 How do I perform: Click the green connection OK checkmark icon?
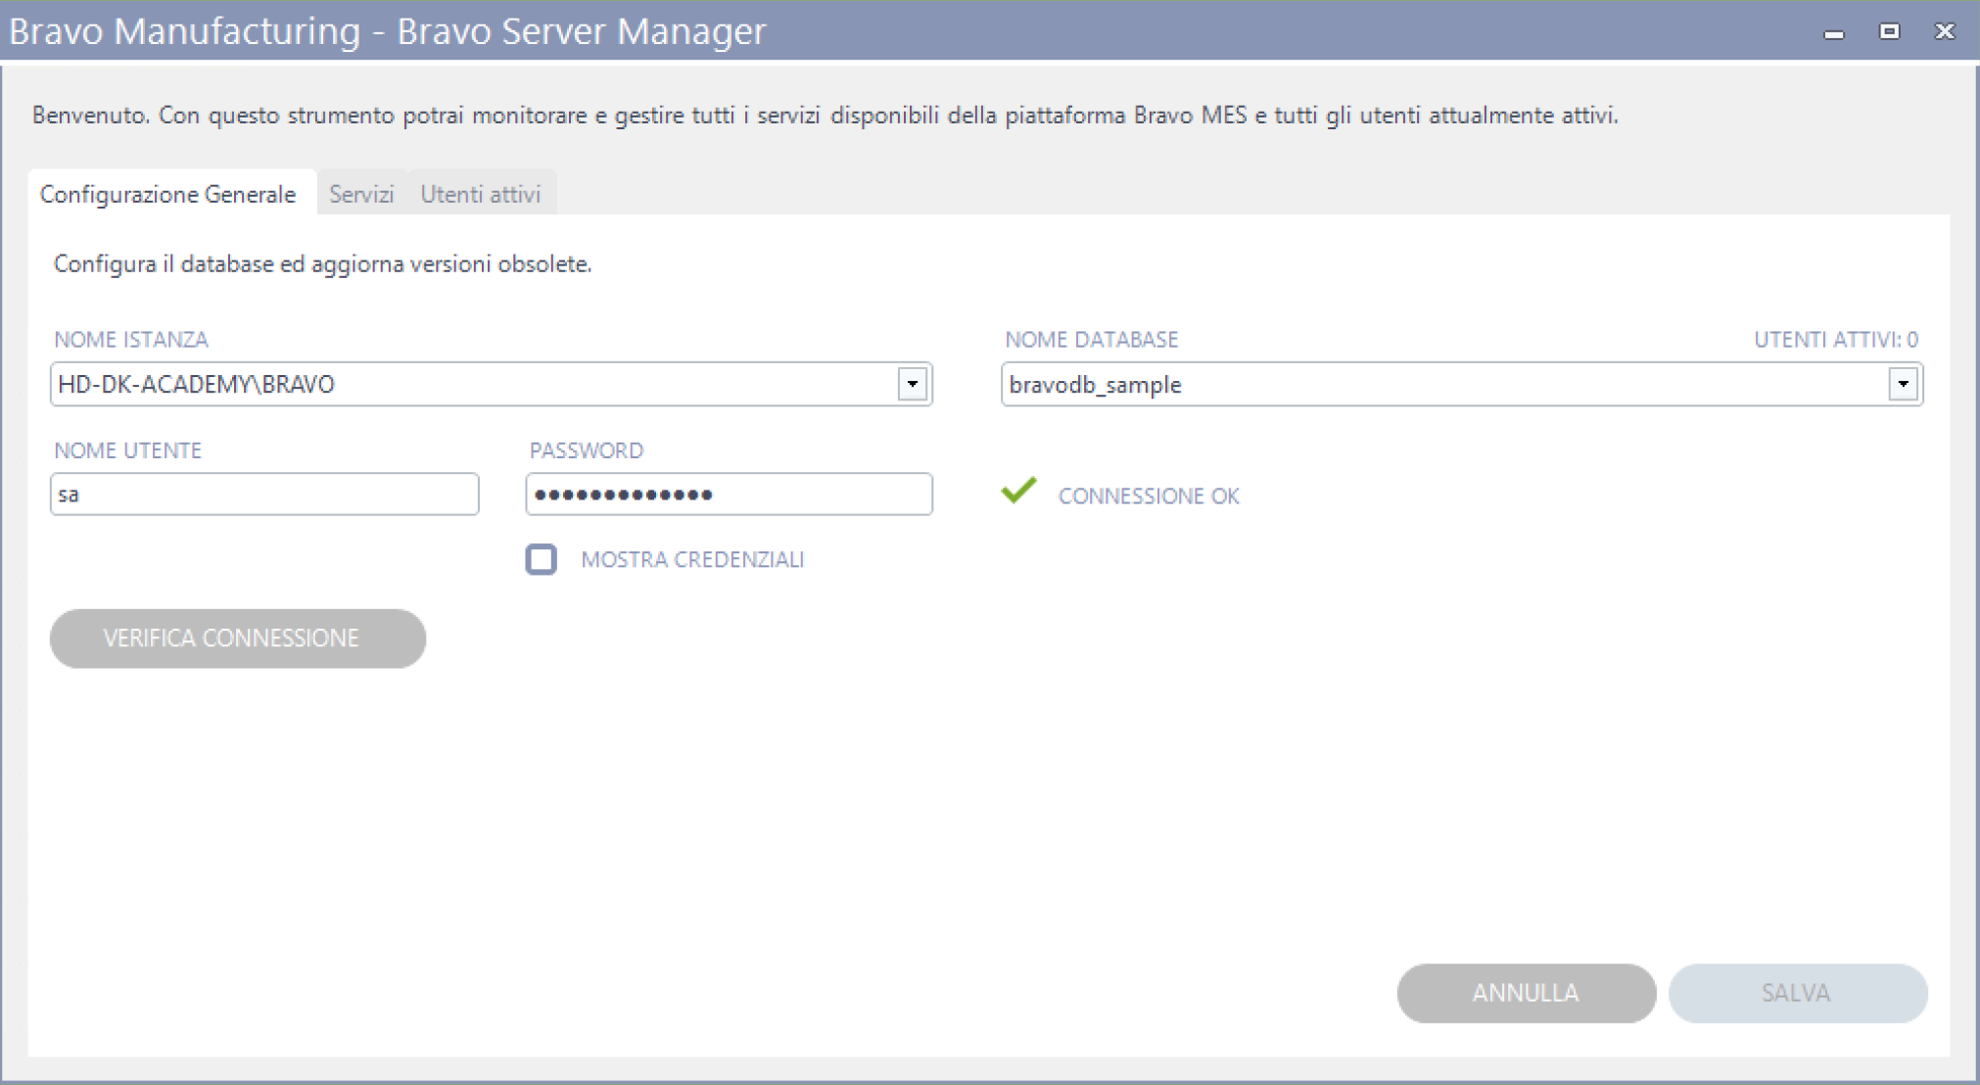(1018, 491)
